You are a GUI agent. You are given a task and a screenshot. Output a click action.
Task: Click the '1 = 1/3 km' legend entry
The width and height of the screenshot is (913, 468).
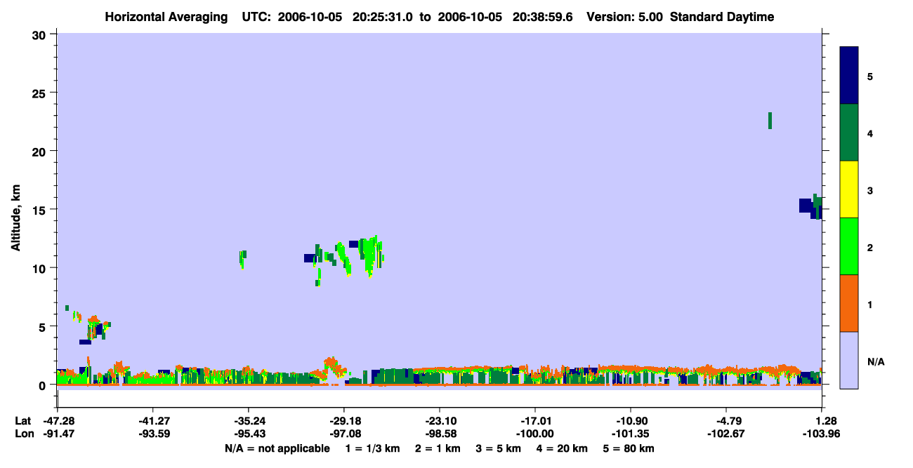click(373, 448)
